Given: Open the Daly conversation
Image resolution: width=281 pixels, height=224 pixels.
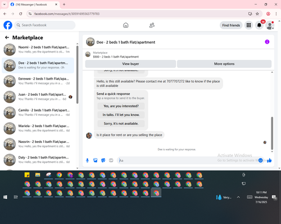Looking at the screenshot, I should pyautogui.click(x=38, y=160).
